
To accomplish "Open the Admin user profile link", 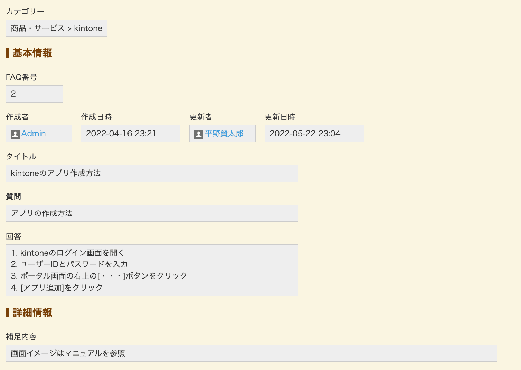I will 34,134.
